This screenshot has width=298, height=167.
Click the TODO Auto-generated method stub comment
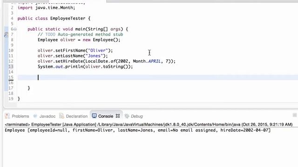click(x=81, y=34)
